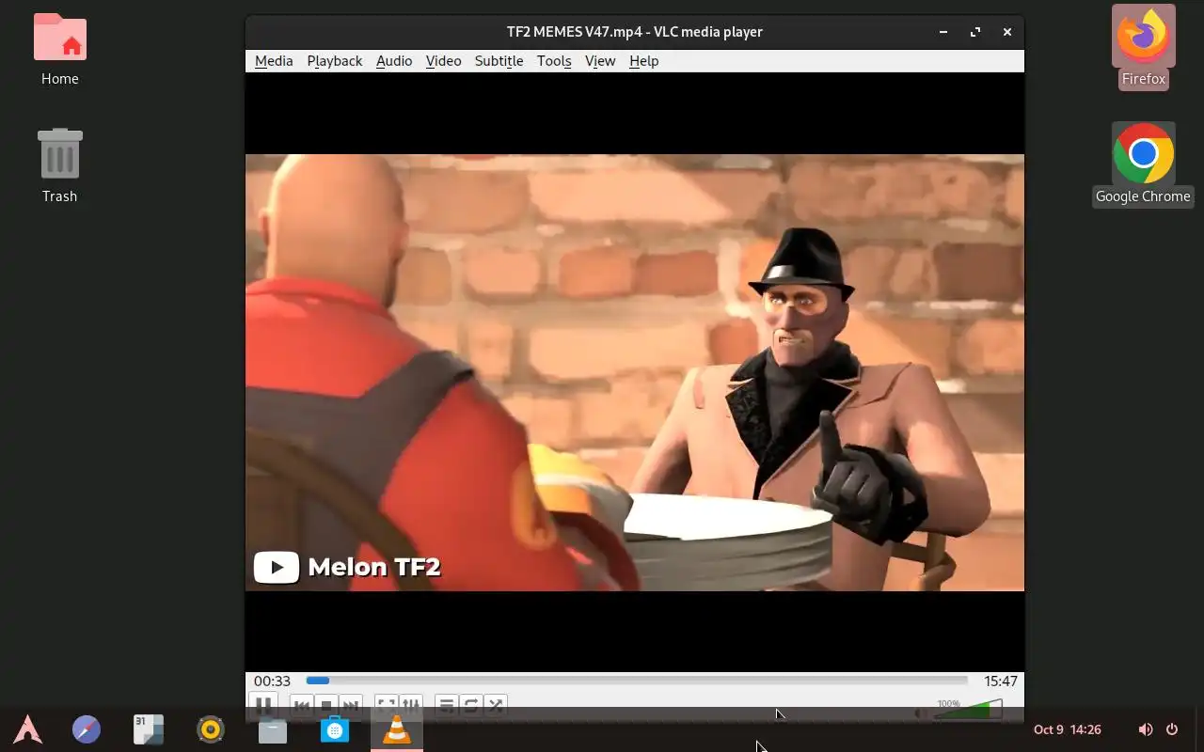1204x752 pixels.
Task: Toggle loop mode button
Action: [471, 704]
